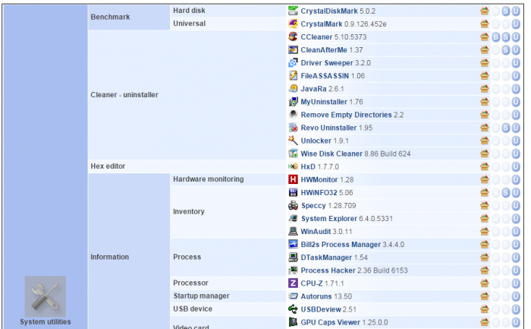Click the U badge in Speccy row
Viewport: 531px width, 329px height.
pyautogui.click(x=516, y=206)
